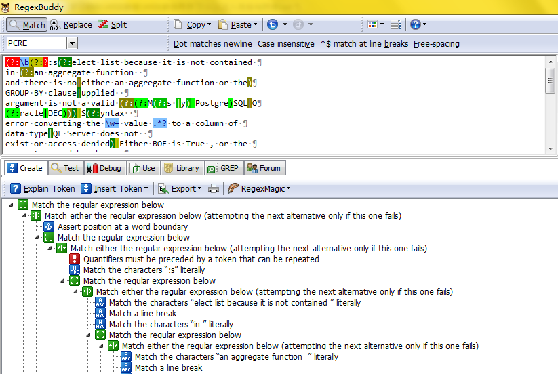Open the GREP tab
Image resolution: width=558 pixels, height=374 pixels.
tap(224, 168)
